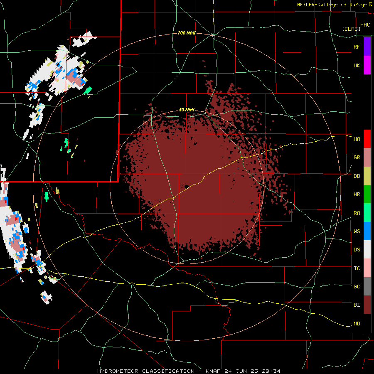Click the 'HHC' product label
This screenshot has width=374, height=374.
pyautogui.click(x=365, y=25)
